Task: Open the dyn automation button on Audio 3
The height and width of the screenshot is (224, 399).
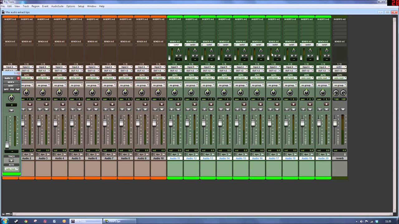Action: [x=43, y=154]
